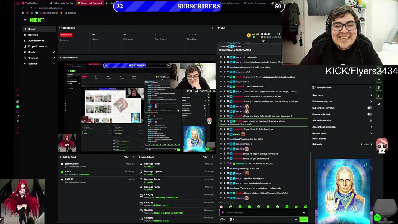Screen dimensions: 398x224
Task: Open chat settings gear icon
Action: (296, 220)
